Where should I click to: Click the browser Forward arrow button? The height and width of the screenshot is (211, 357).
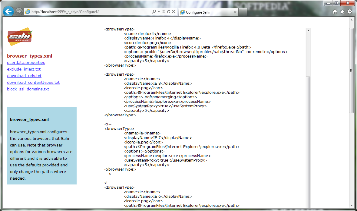[x=19, y=11]
